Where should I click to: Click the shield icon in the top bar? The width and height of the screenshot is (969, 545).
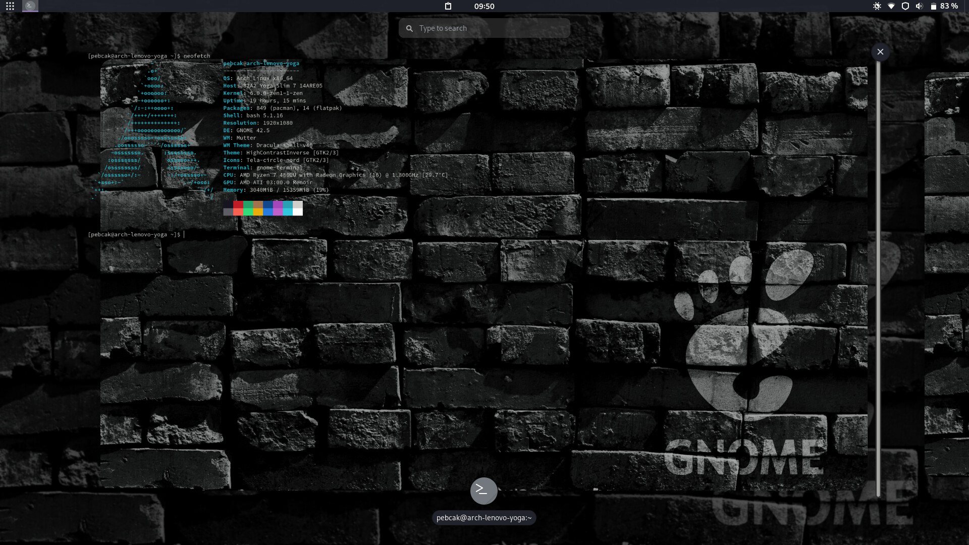[905, 6]
